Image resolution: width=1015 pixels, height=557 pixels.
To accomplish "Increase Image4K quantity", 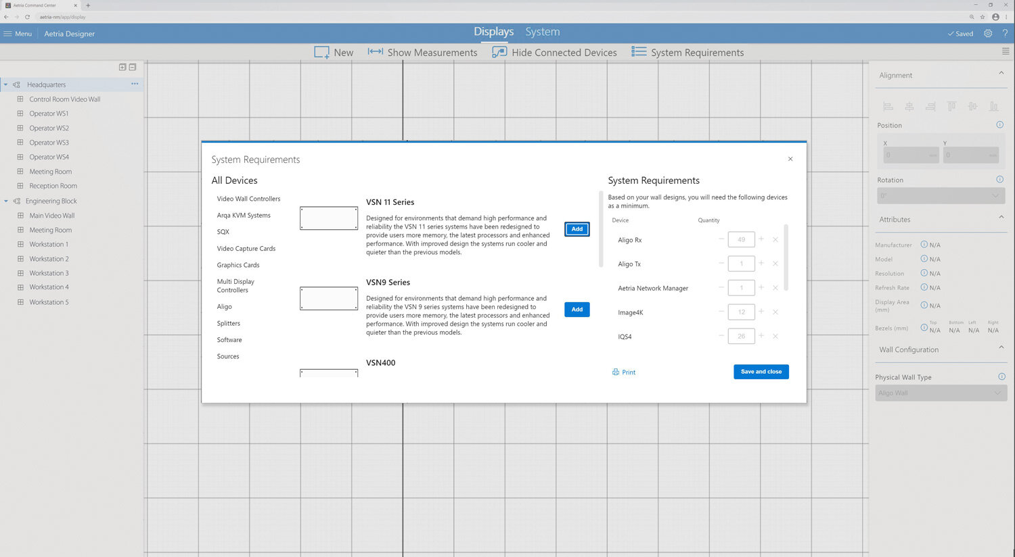I will tap(761, 312).
